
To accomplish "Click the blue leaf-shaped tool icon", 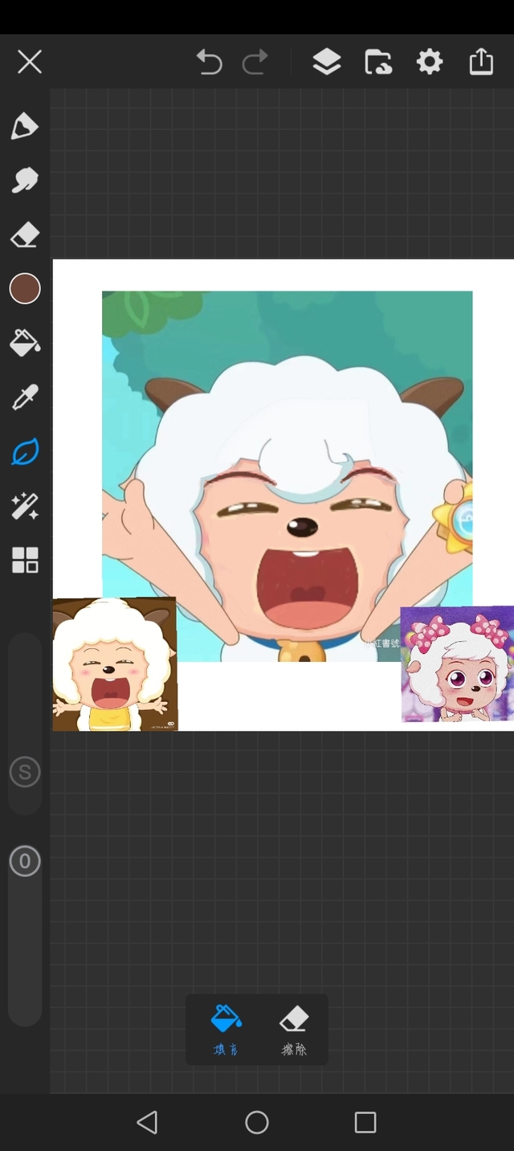I will coord(25,452).
